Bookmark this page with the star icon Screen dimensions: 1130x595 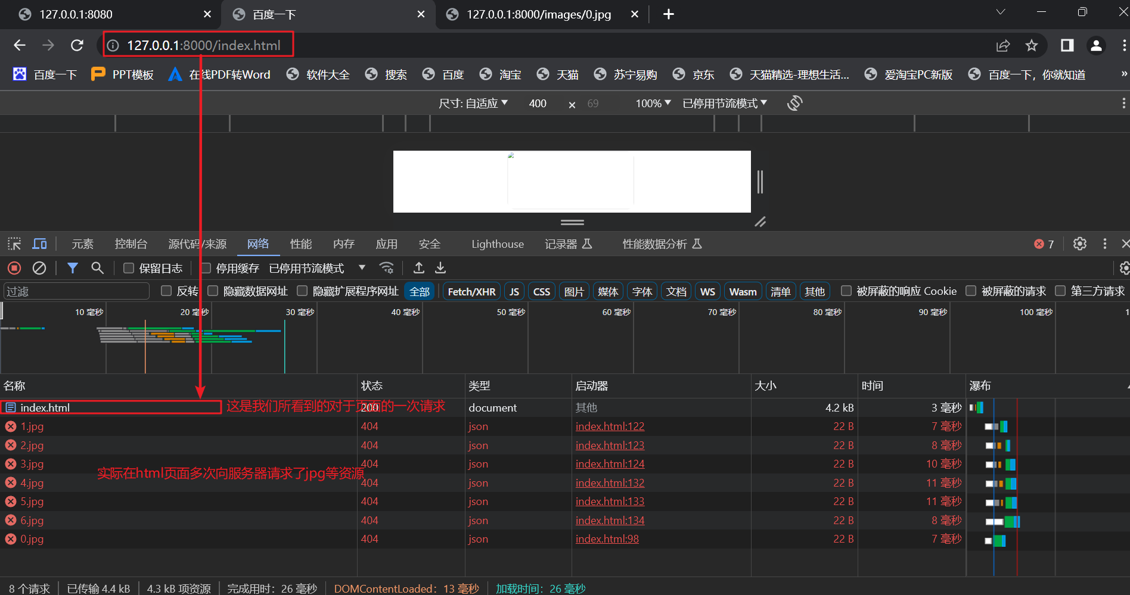coord(1032,45)
